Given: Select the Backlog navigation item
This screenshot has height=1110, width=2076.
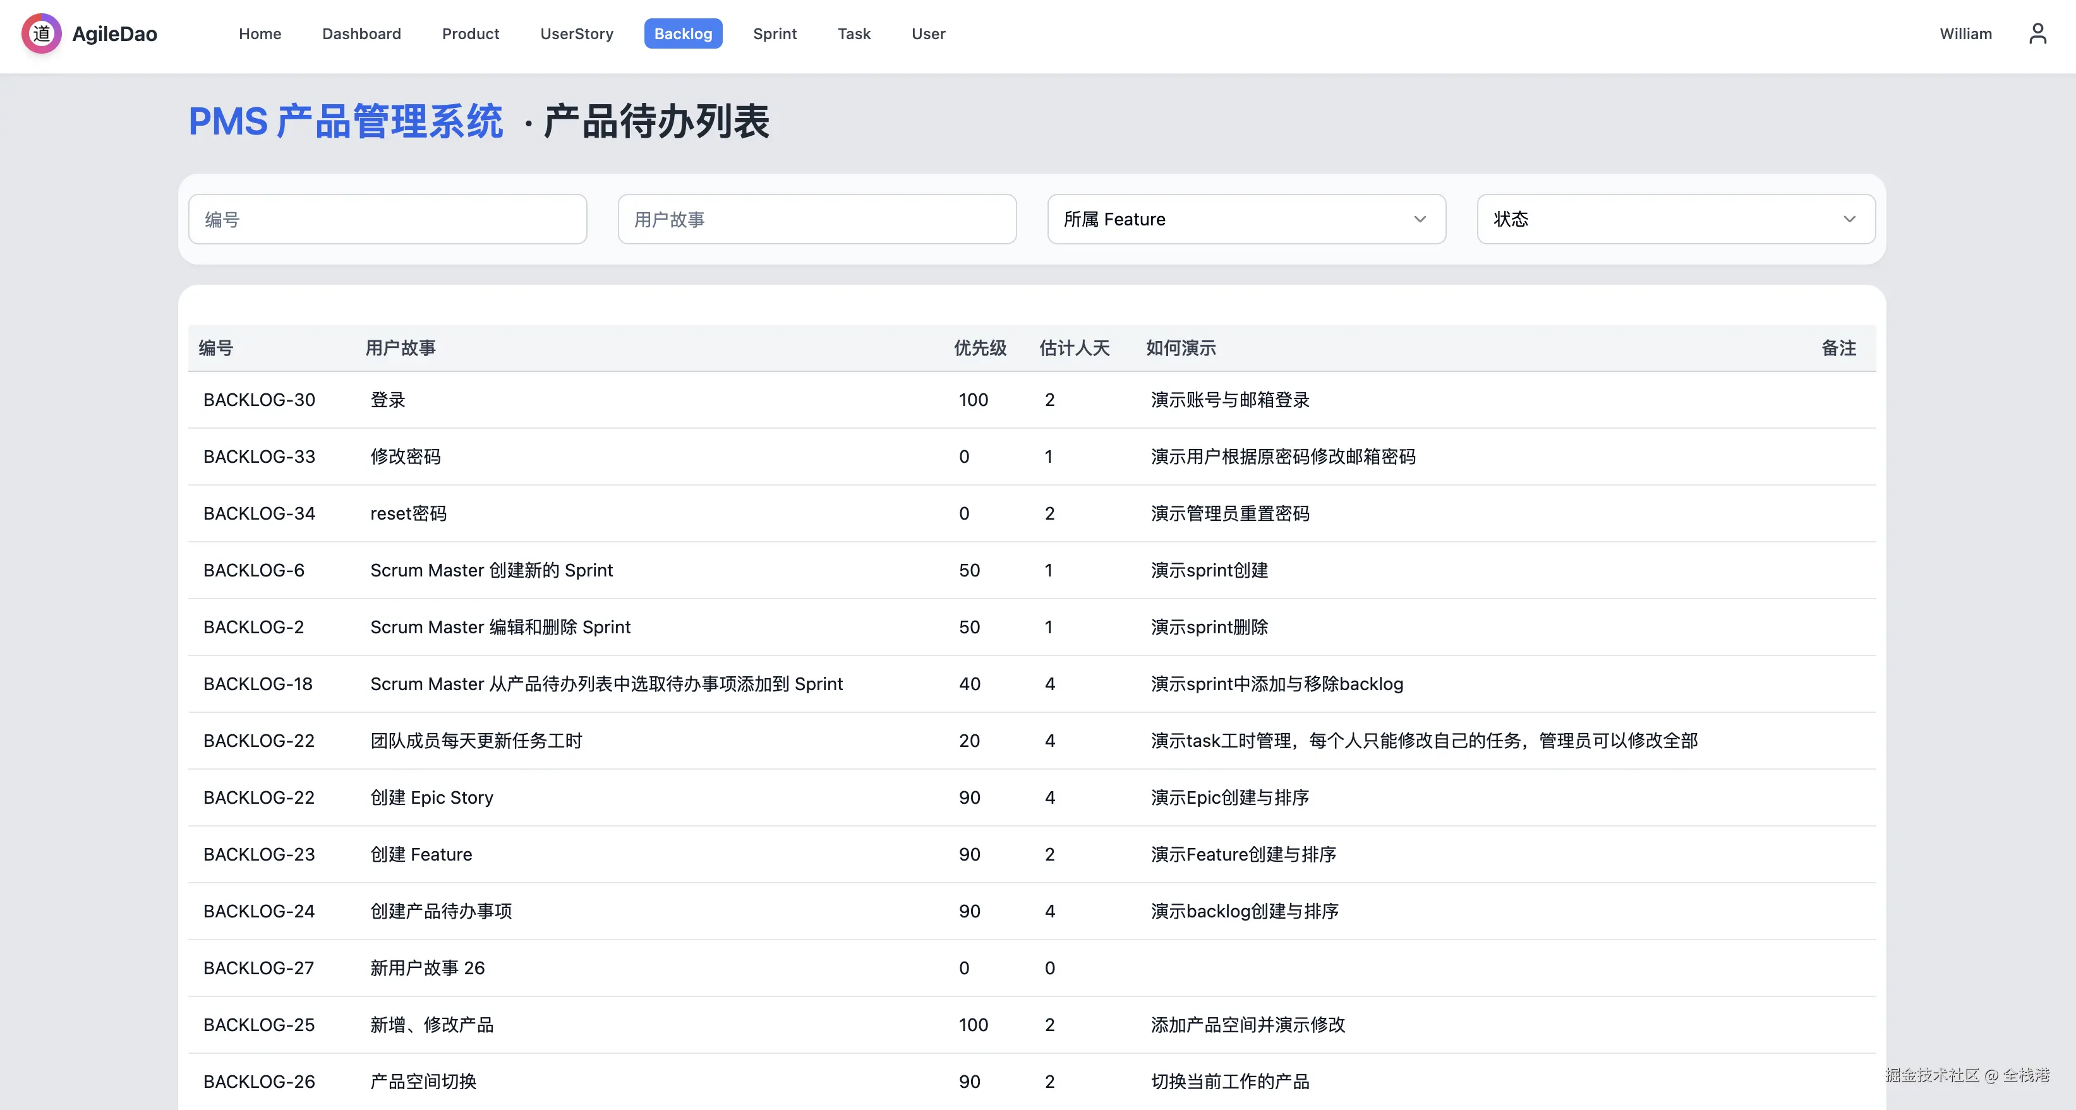Looking at the screenshot, I should point(682,33).
